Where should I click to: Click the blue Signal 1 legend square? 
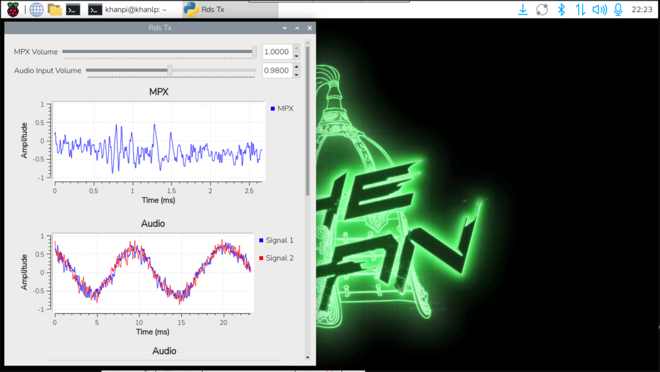[x=262, y=240]
